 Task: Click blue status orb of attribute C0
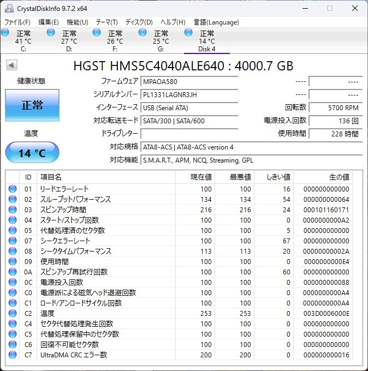(x=13, y=292)
